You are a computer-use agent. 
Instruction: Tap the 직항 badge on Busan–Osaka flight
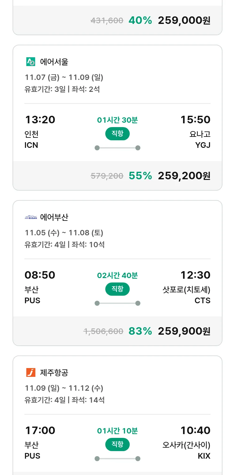coord(117,444)
